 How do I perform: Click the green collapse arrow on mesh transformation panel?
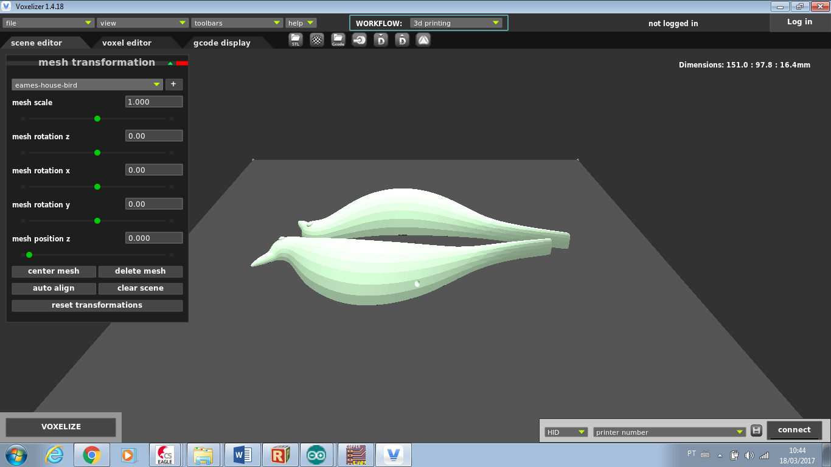point(170,63)
